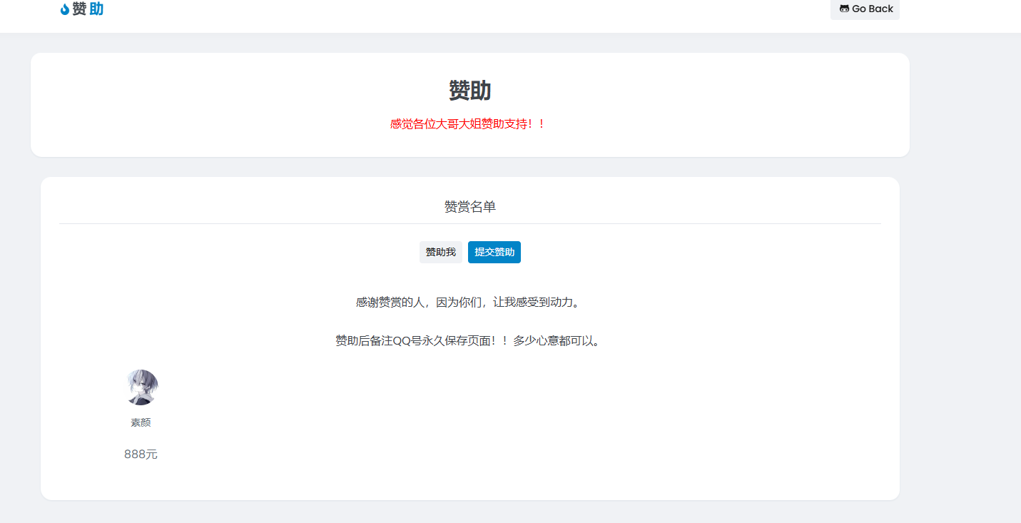This screenshot has height=523, width=1021.
Task: Click the QQ备注 instruction line
Action: 469,340
